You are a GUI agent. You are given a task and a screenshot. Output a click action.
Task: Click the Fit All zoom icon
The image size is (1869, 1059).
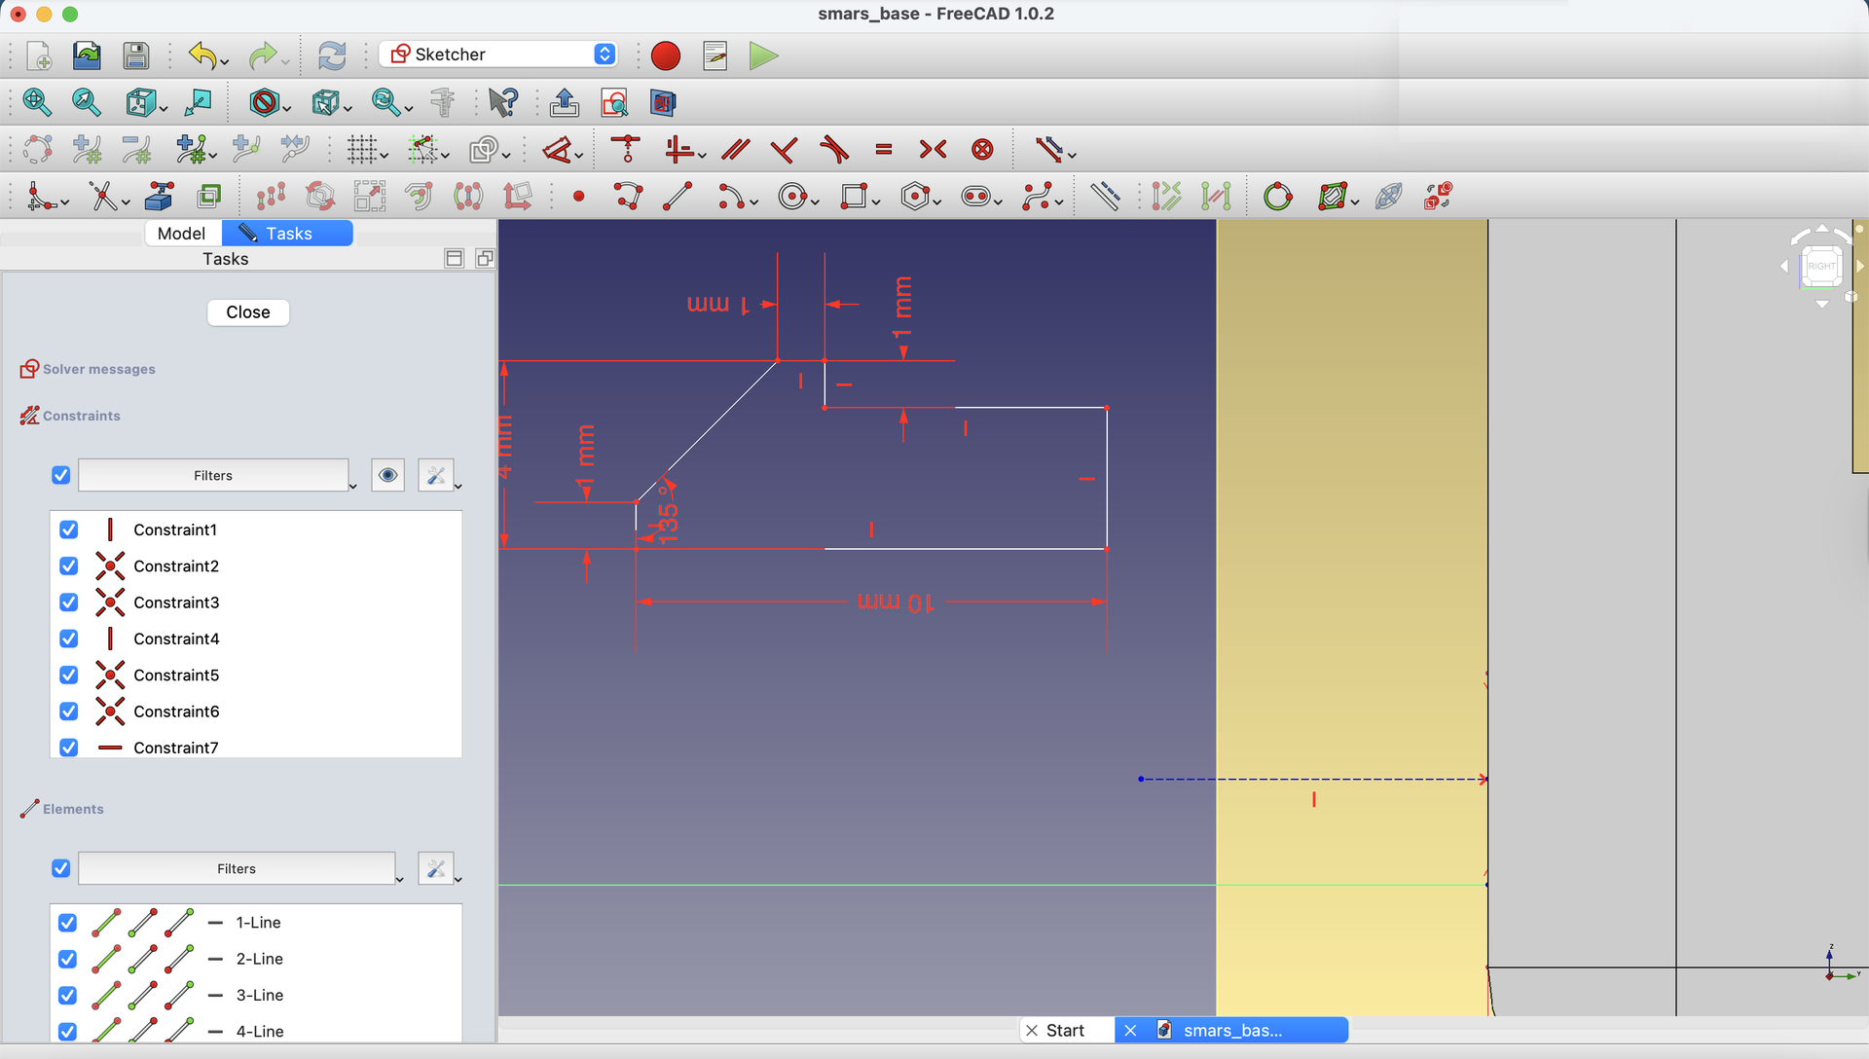tap(37, 102)
